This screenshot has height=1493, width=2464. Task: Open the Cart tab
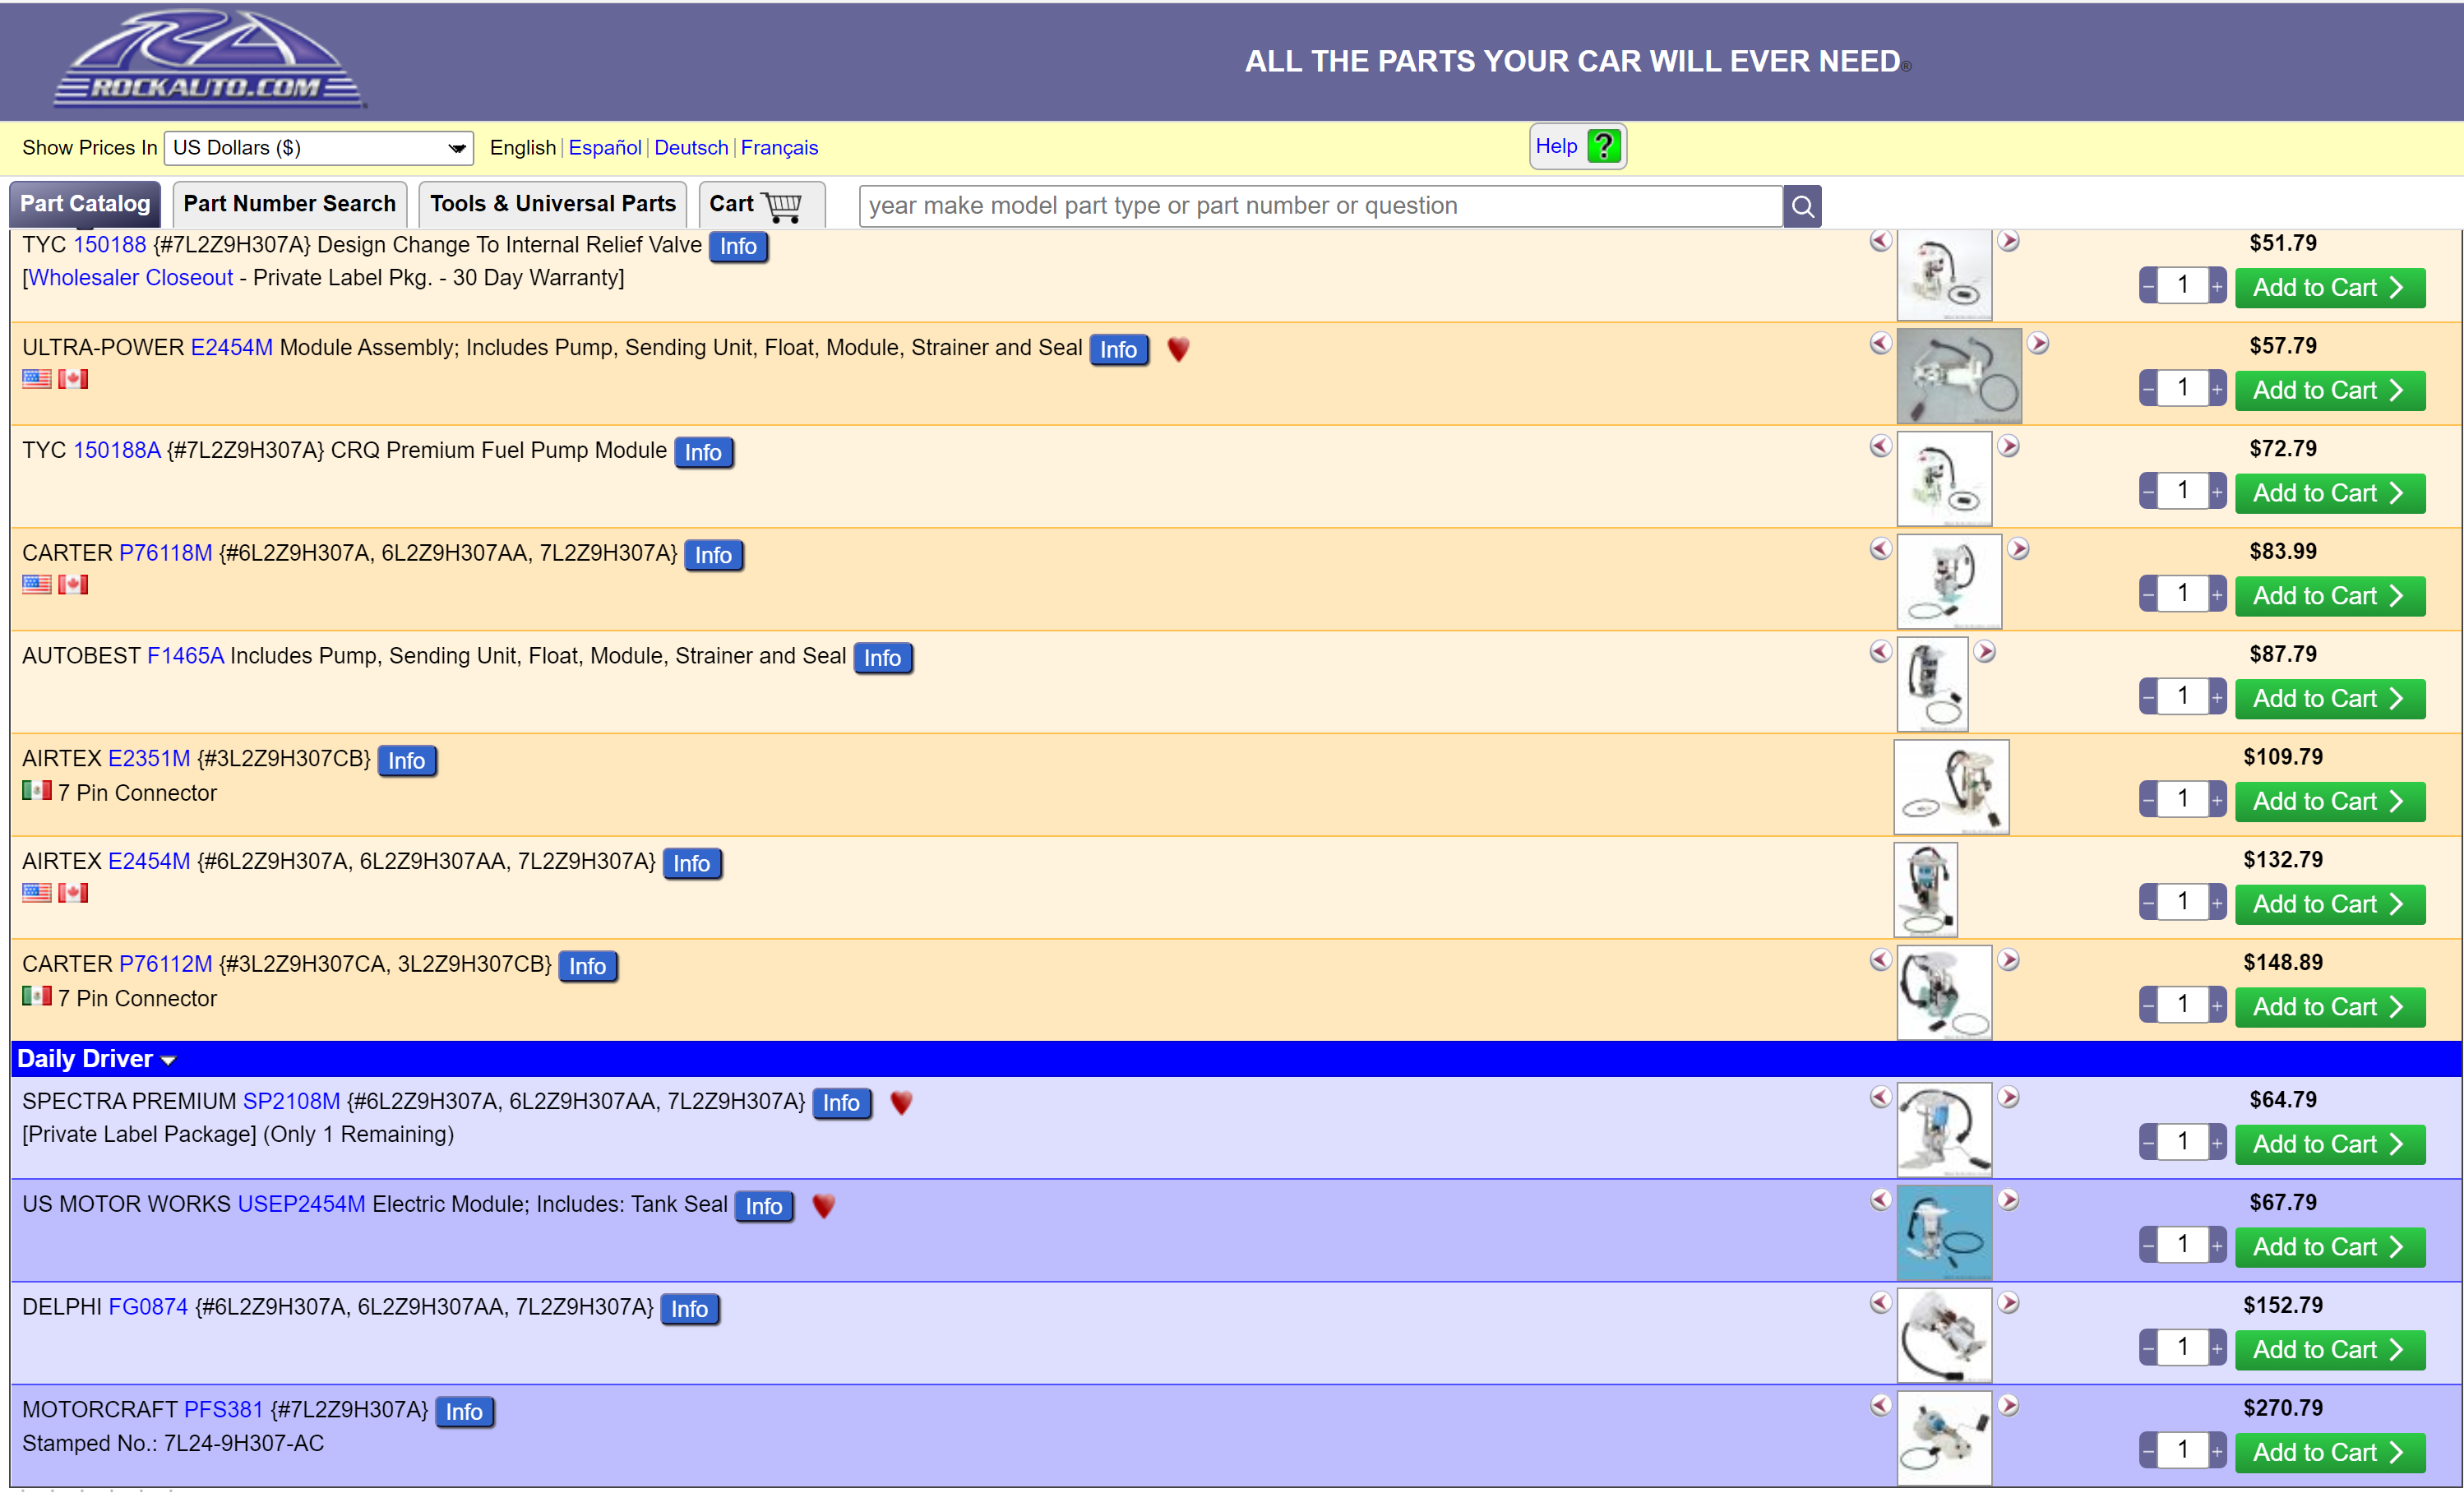coord(761,204)
